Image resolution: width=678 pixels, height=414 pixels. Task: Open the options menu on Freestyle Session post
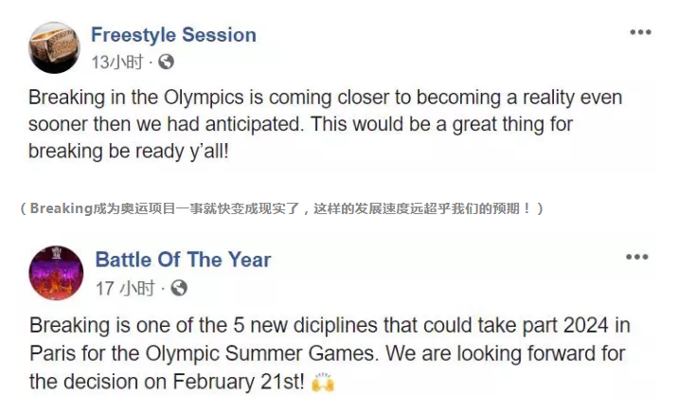[x=640, y=32]
